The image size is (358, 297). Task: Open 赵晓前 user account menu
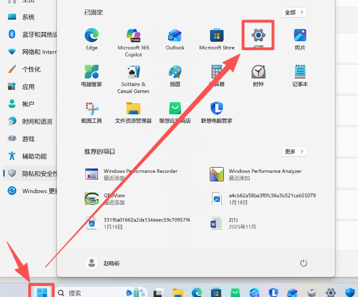click(x=103, y=263)
